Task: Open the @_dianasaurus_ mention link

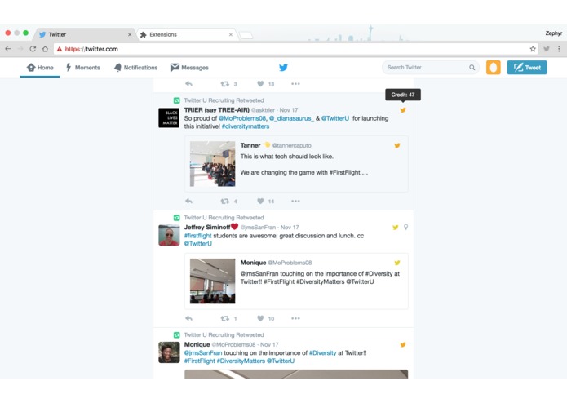Action: tap(291, 118)
